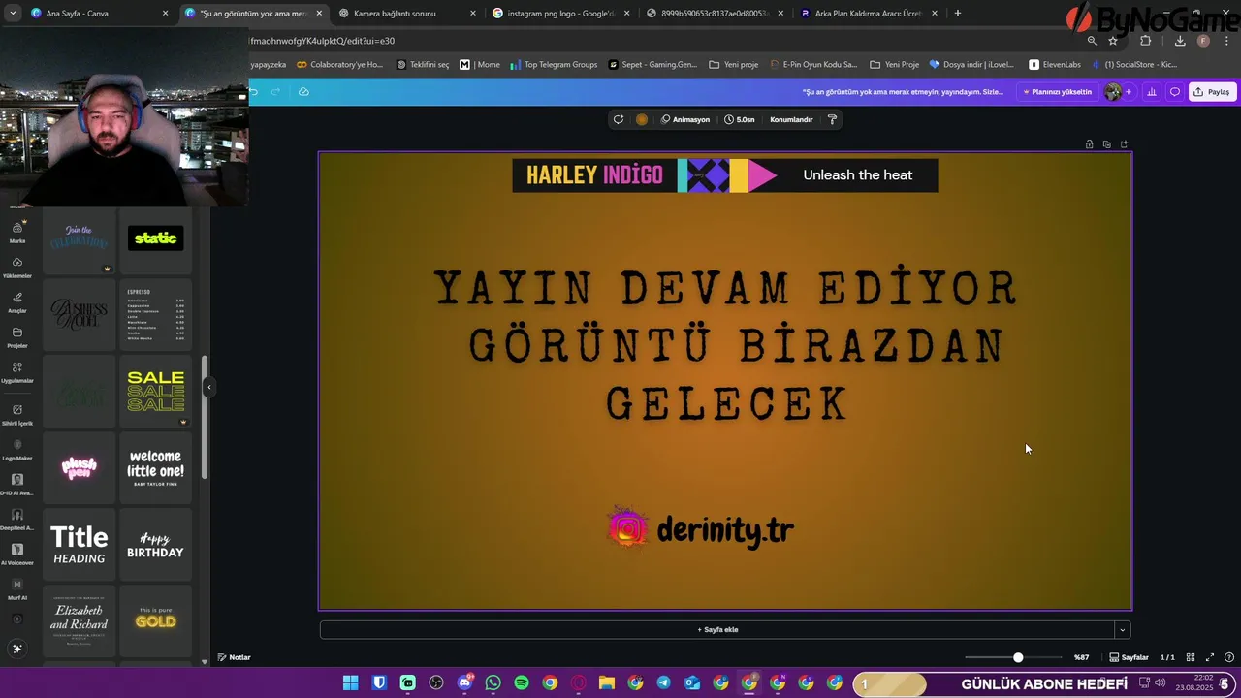The width and height of the screenshot is (1241, 698).
Task: Click the user avatar in Canva header
Action: pyautogui.click(x=1113, y=92)
